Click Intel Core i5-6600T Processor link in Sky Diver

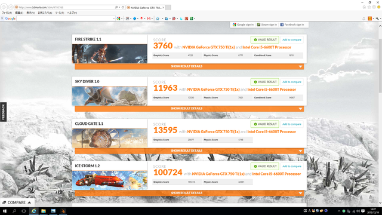272,90
